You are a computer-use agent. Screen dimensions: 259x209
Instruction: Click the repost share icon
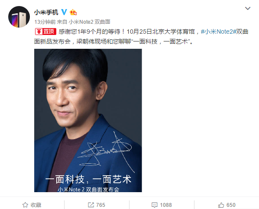coord(91,205)
